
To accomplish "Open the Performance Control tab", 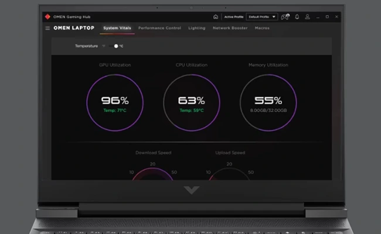I will click(x=159, y=28).
